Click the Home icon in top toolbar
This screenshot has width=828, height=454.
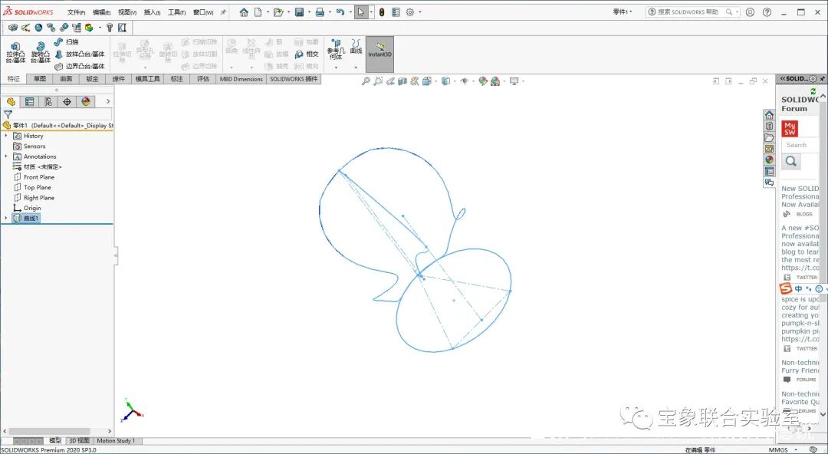click(244, 12)
